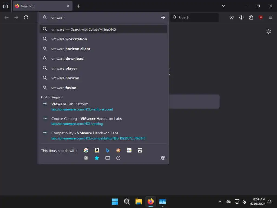Click the Go arrow in address bar

pyautogui.click(x=163, y=18)
